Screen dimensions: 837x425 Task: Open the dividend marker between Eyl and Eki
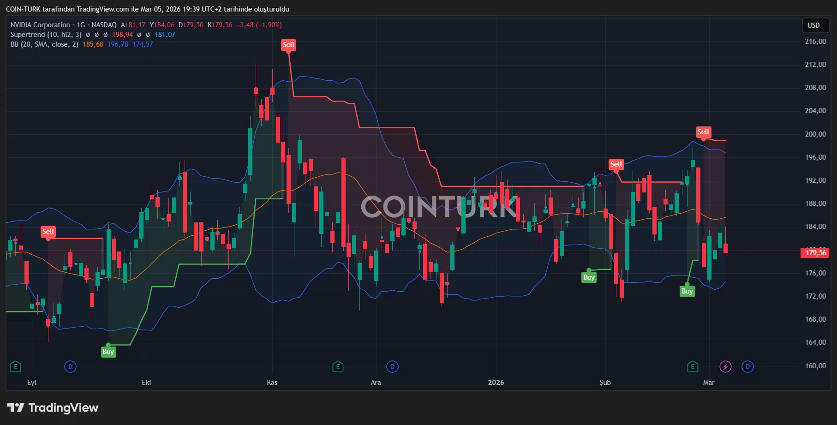click(70, 367)
